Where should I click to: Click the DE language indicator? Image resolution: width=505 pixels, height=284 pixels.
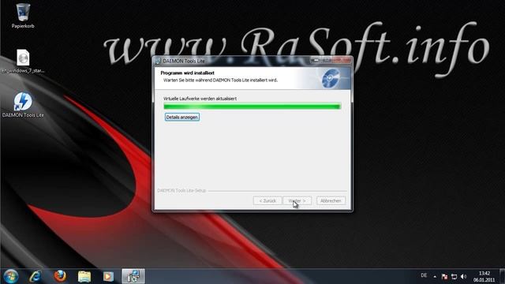(424, 275)
